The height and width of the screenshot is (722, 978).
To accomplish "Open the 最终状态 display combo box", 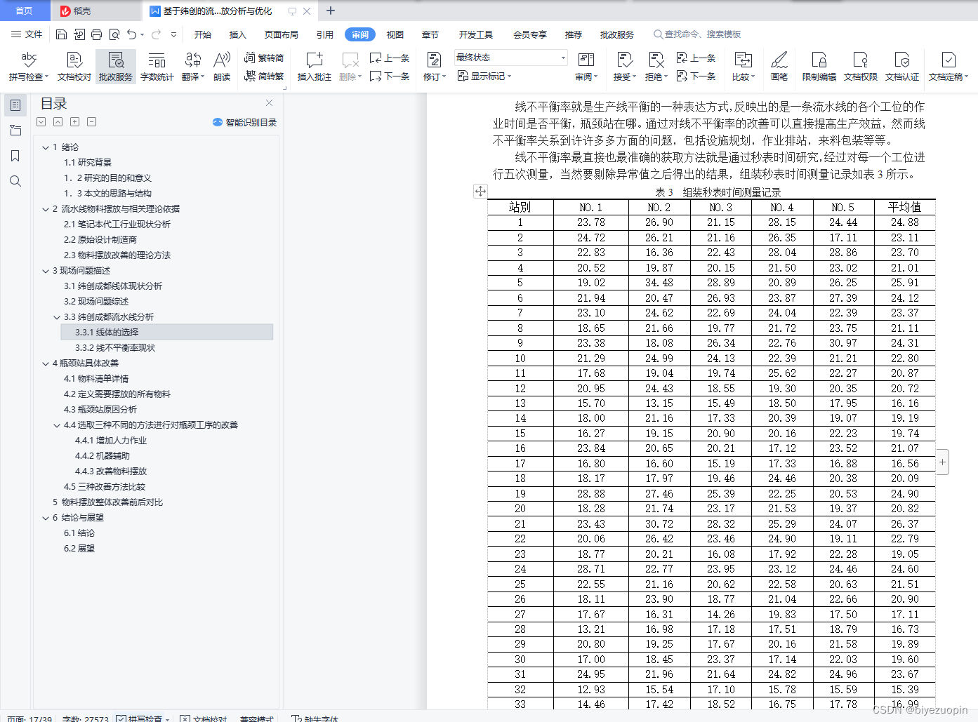I will pos(510,58).
